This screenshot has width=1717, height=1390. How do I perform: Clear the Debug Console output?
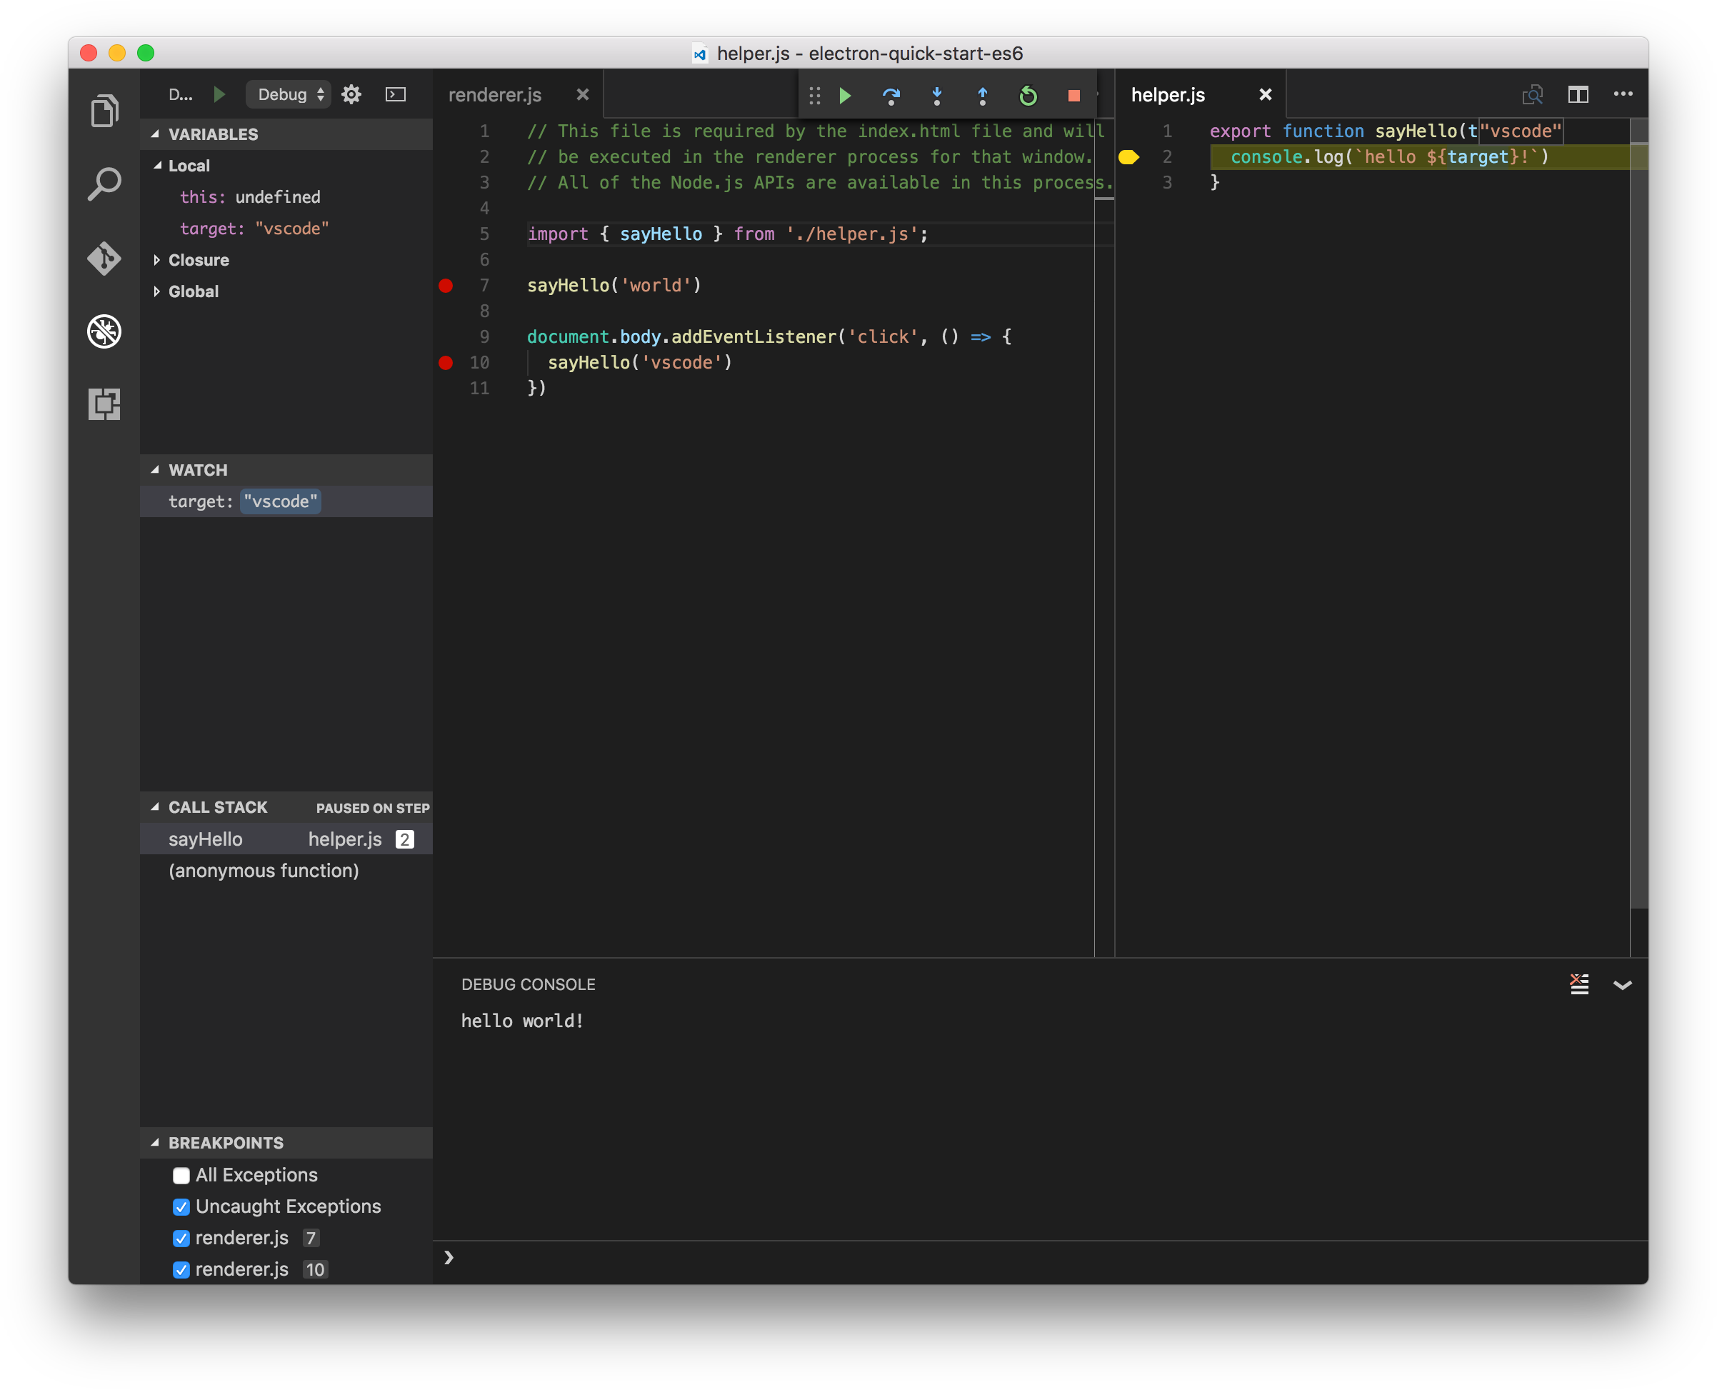pos(1578,984)
